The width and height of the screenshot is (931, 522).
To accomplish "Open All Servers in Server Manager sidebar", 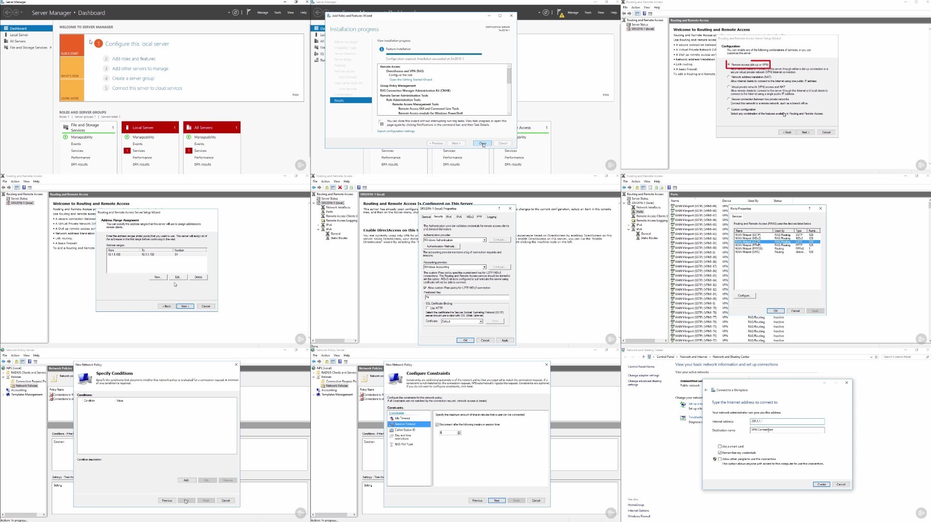I will (18, 41).
